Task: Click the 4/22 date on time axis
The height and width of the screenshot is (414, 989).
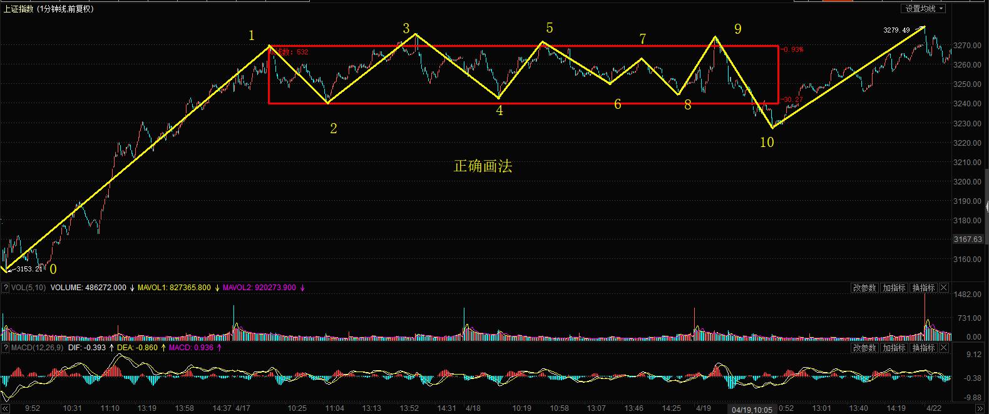Action: [x=933, y=408]
